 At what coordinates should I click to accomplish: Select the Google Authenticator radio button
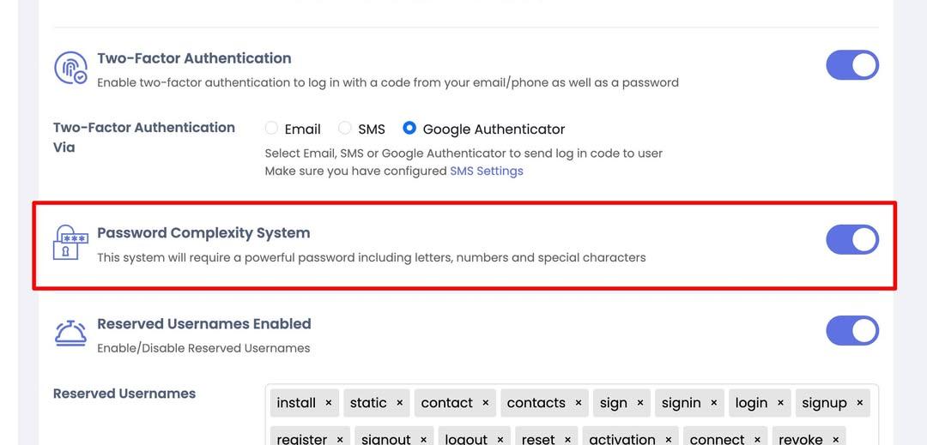coord(409,129)
